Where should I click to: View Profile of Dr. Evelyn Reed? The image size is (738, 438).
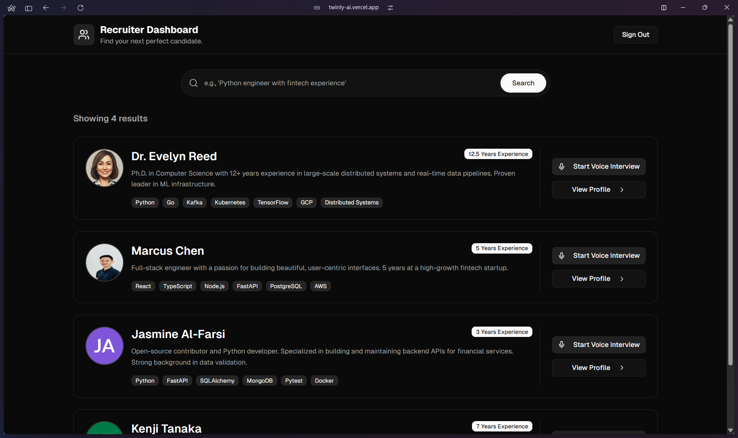(x=599, y=189)
